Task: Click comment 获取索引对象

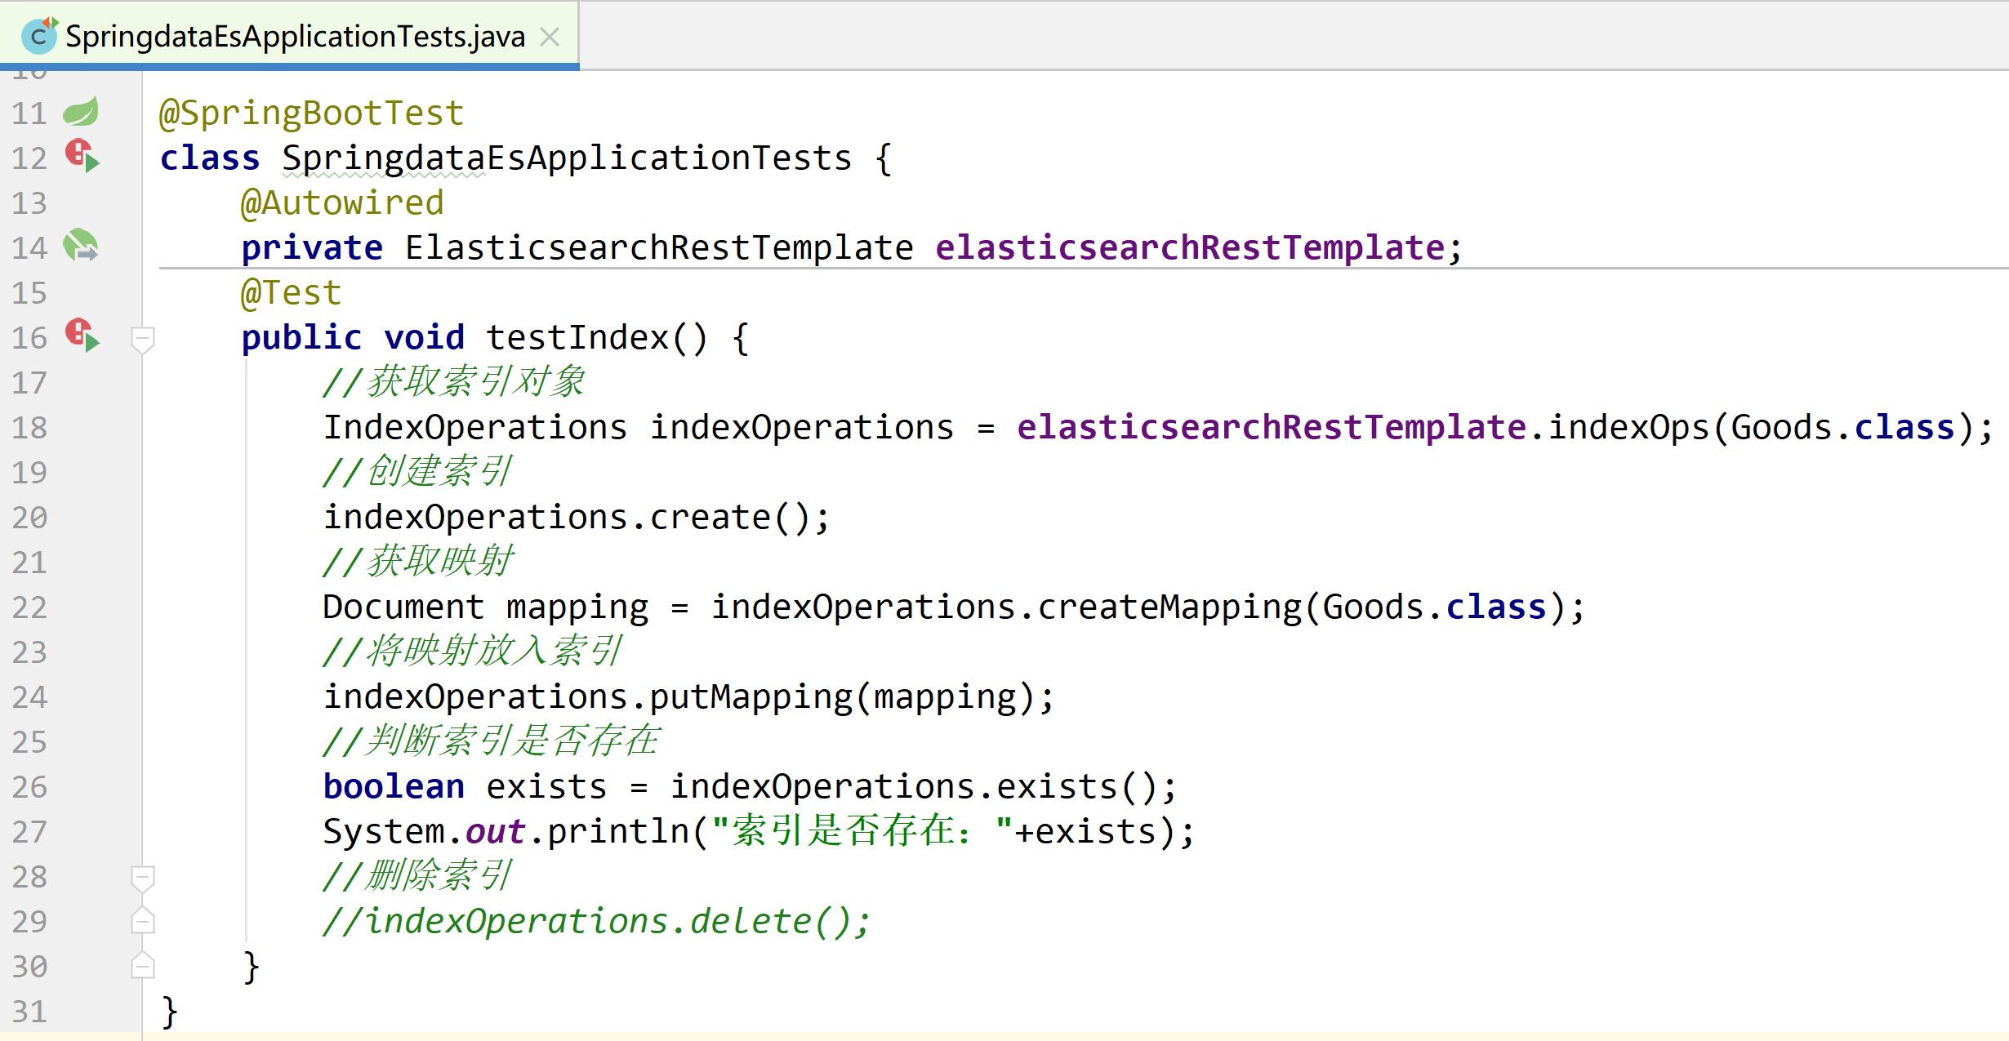Action: tap(454, 381)
